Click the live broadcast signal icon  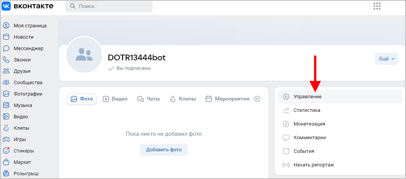[286, 165]
